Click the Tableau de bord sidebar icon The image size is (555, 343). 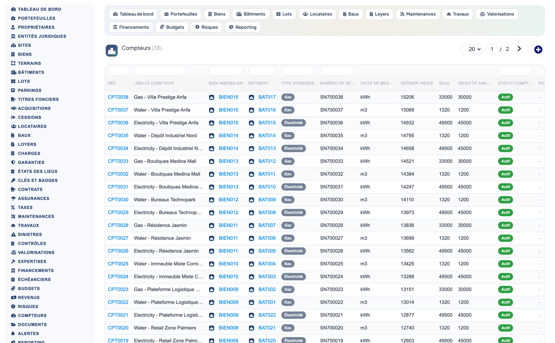pyautogui.click(x=13, y=9)
